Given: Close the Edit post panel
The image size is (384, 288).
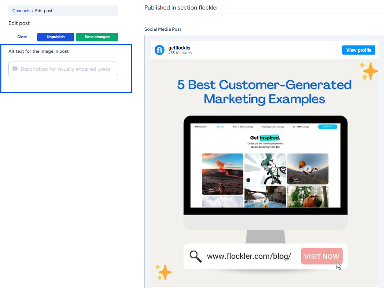Looking at the screenshot, I should 22,37.
